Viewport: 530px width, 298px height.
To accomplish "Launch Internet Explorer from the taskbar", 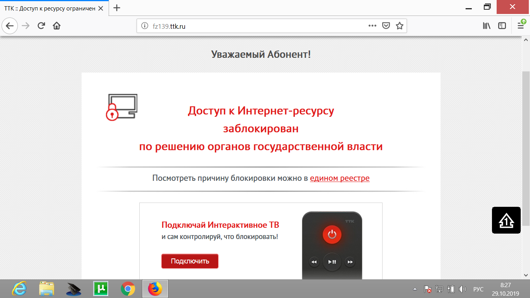I will point(19,289).
